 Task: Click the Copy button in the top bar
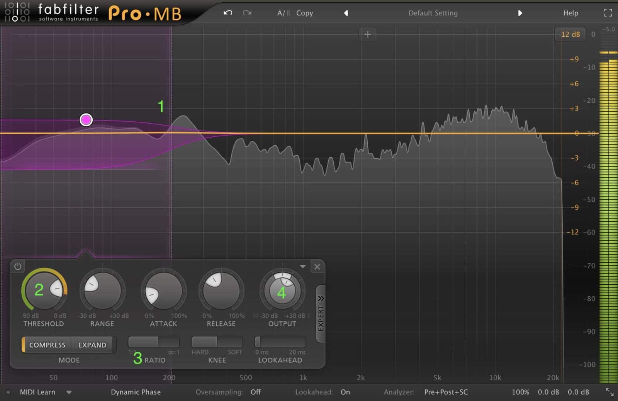point(304,13)
